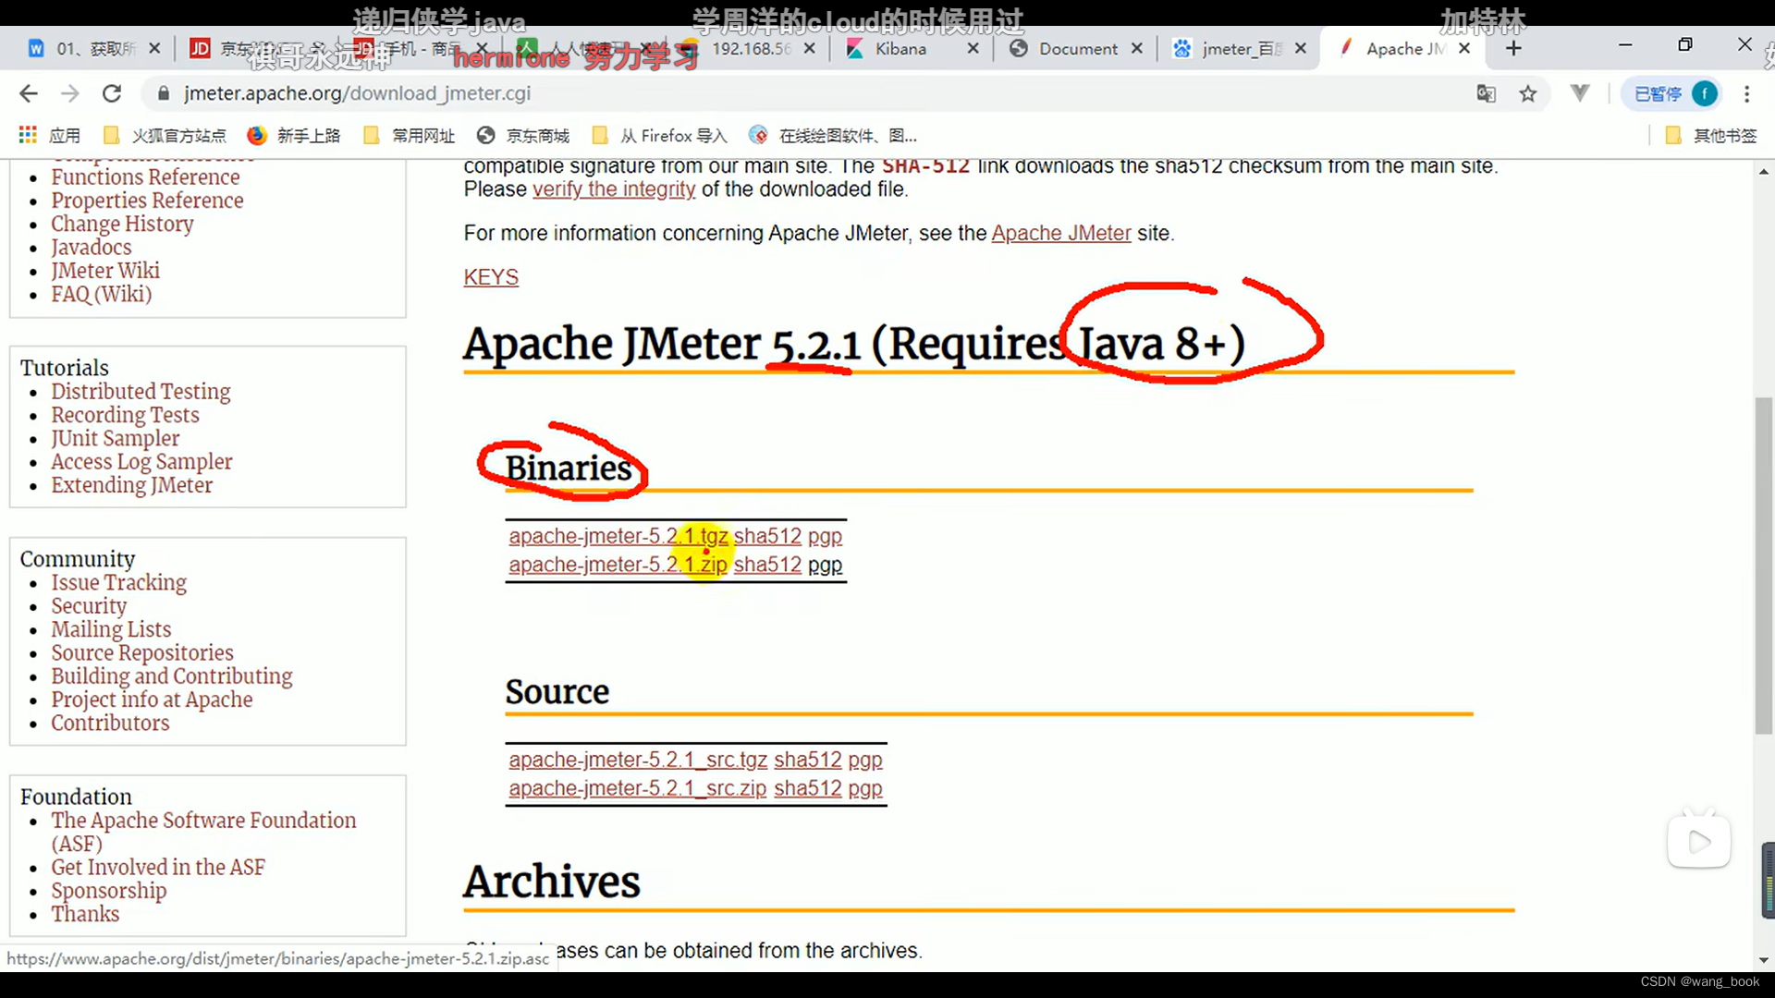
Task: Click the refresh page button
Action: [x=111, y=94]
